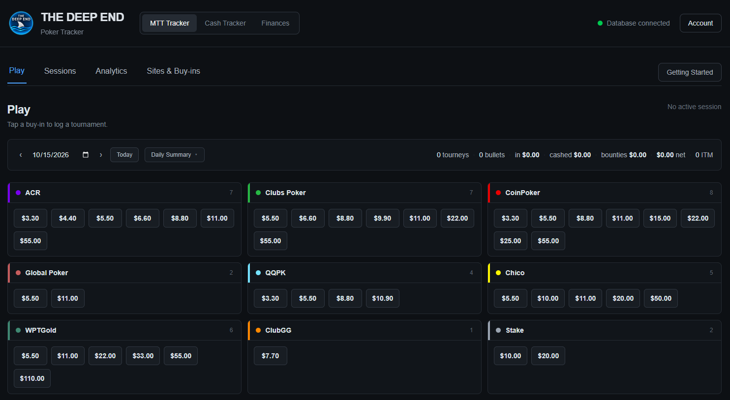730x400 pixels.
Task: Switch to the MTT Tracker tab
Action: pyautogui.click(x=170, y=23)
